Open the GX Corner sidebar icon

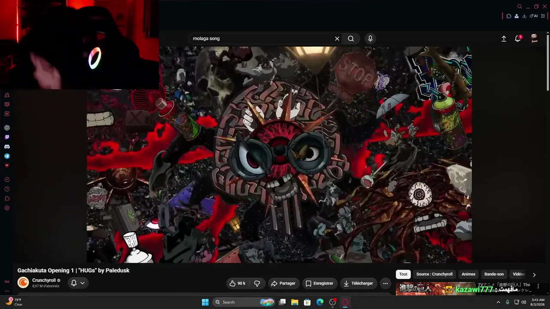7,282
